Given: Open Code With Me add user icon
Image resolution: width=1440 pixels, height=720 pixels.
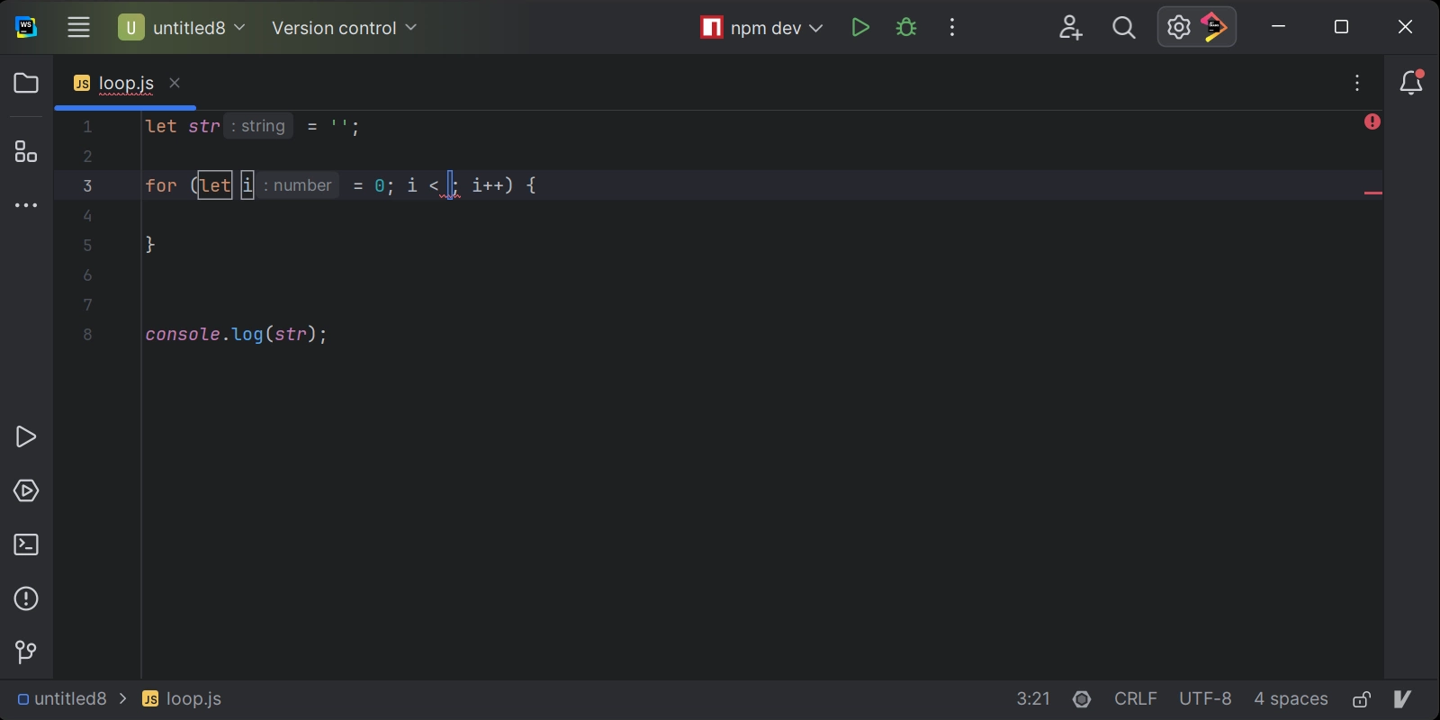Looking at the screenshot, I should point(1070,27).
